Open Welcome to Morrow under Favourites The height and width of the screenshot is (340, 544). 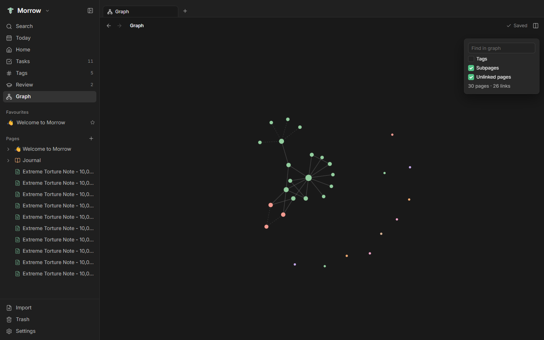coord(41,122)
